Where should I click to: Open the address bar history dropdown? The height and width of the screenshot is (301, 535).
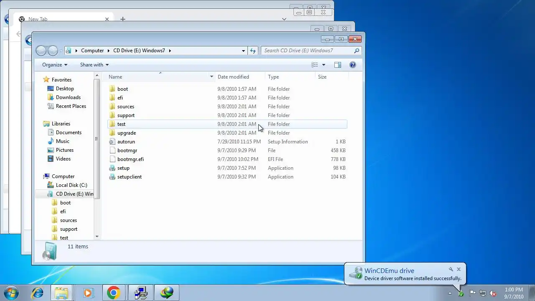243,51
